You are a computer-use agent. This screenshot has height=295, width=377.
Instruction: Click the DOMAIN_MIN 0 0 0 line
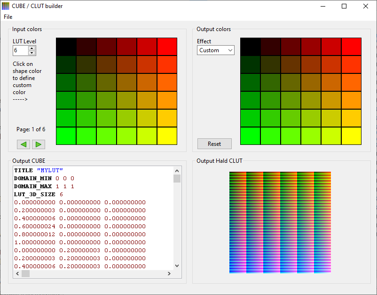44,178
